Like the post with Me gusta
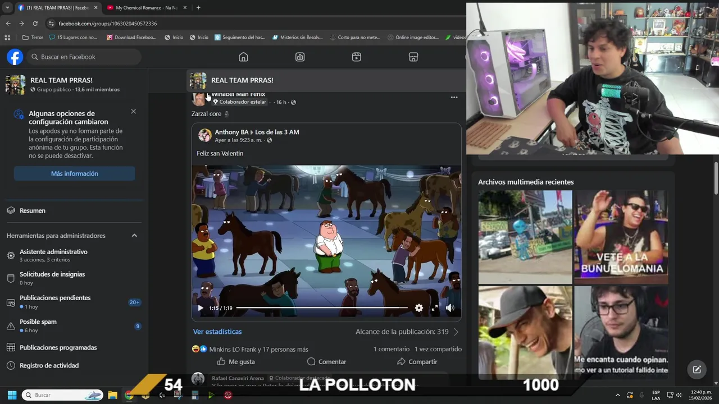 tap(236, 362)
